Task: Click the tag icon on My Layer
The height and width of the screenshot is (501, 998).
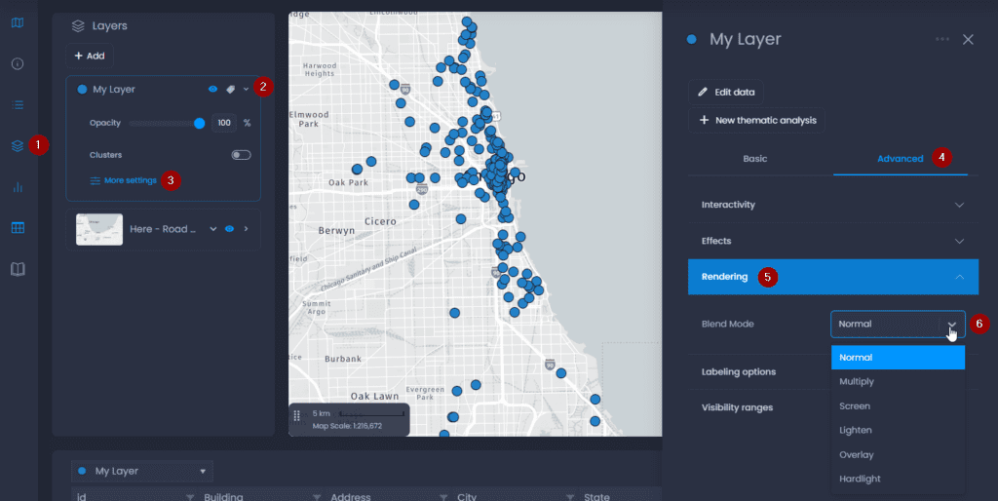Action: point(230,89)
